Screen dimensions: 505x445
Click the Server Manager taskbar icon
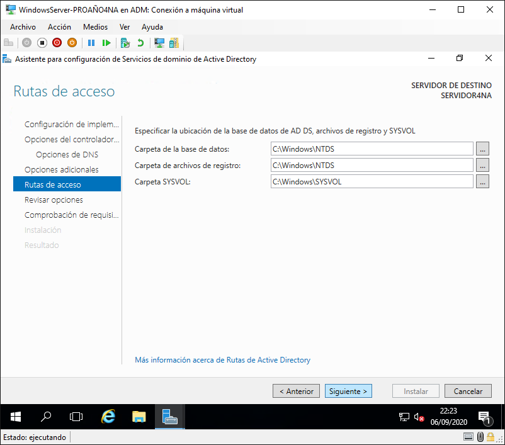pos(170,417)
